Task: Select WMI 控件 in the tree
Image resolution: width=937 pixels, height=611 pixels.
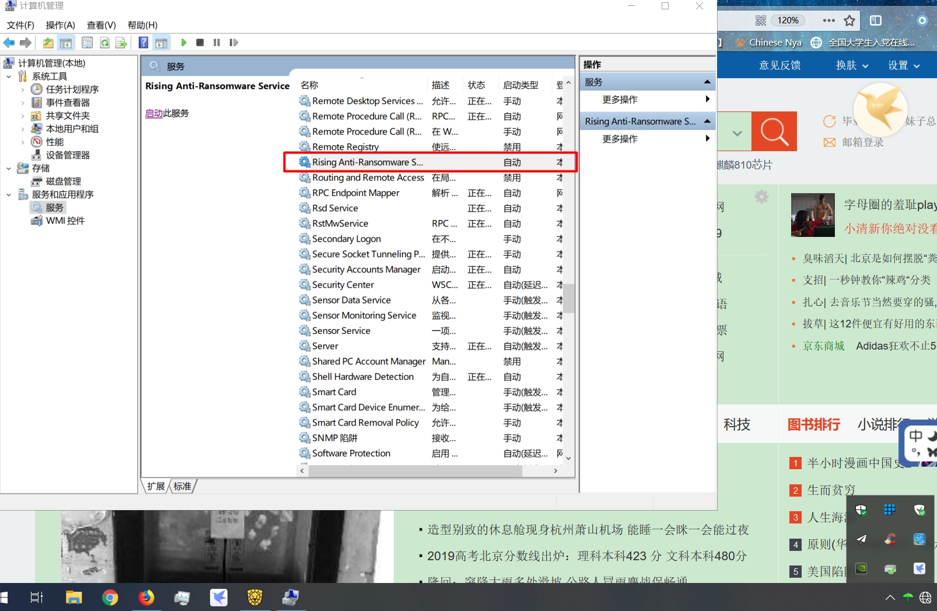Action: [65, 221]
